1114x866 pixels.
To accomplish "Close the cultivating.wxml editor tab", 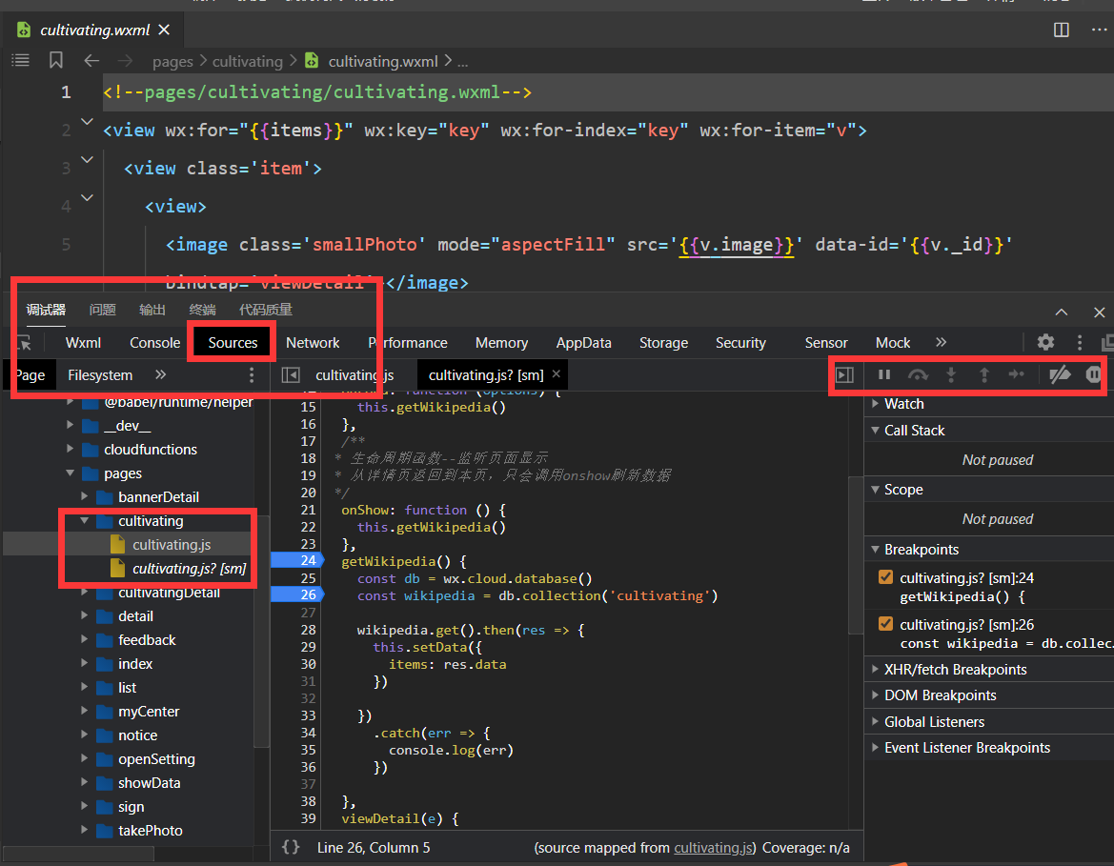I will [164, 30].
